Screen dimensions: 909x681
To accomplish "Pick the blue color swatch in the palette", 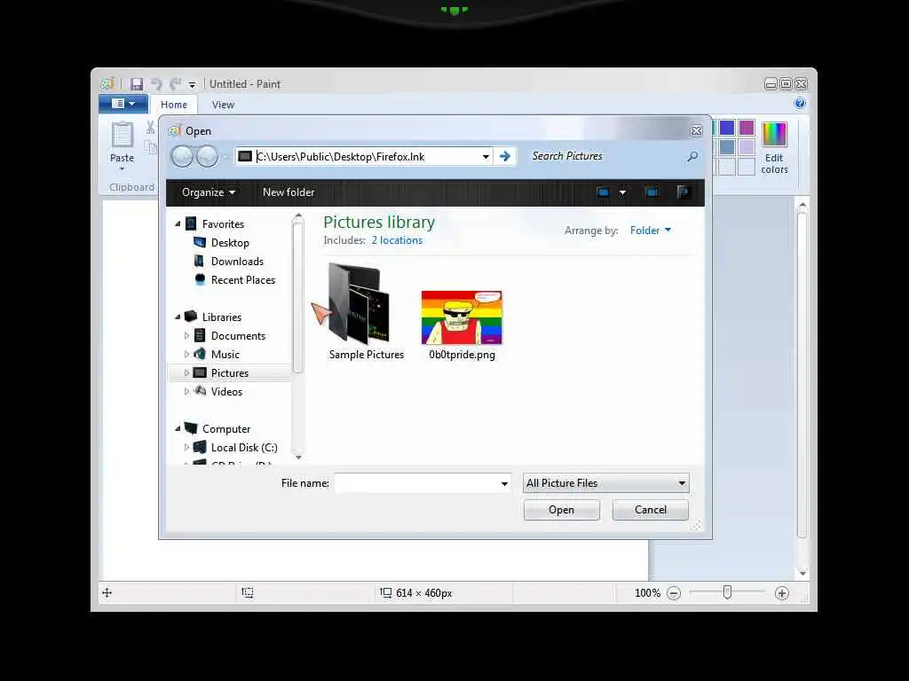I will coord(727,128).
